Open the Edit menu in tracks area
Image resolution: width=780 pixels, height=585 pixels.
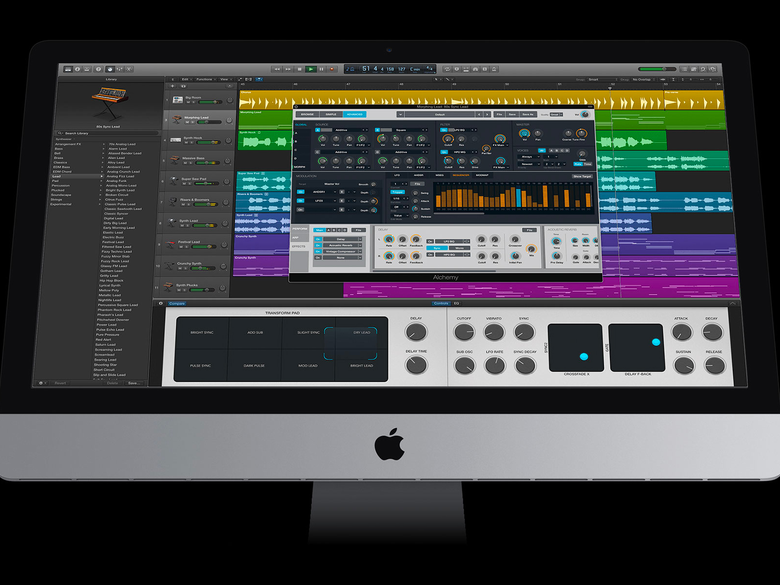(186, 79)
